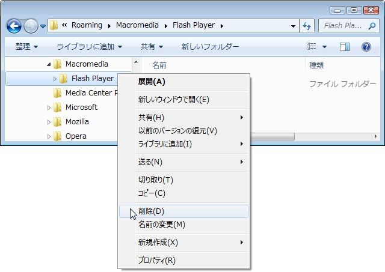The width and height of the screenshot is (385, 272).
Task: Click the refresh button beside the address bar
Action: point(307,26)
